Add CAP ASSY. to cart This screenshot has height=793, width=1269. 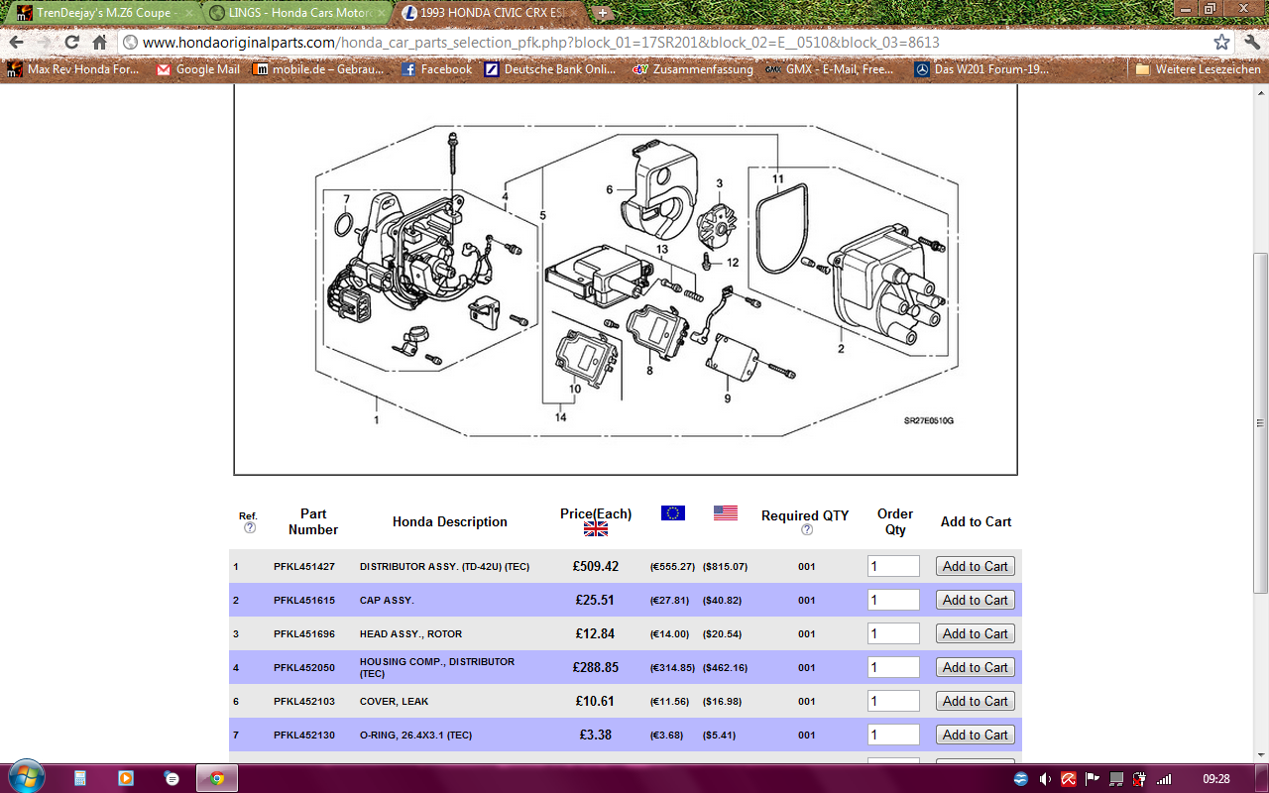point(976,600)
